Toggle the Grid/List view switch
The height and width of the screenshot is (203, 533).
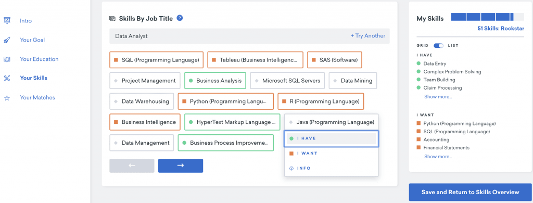438,45
